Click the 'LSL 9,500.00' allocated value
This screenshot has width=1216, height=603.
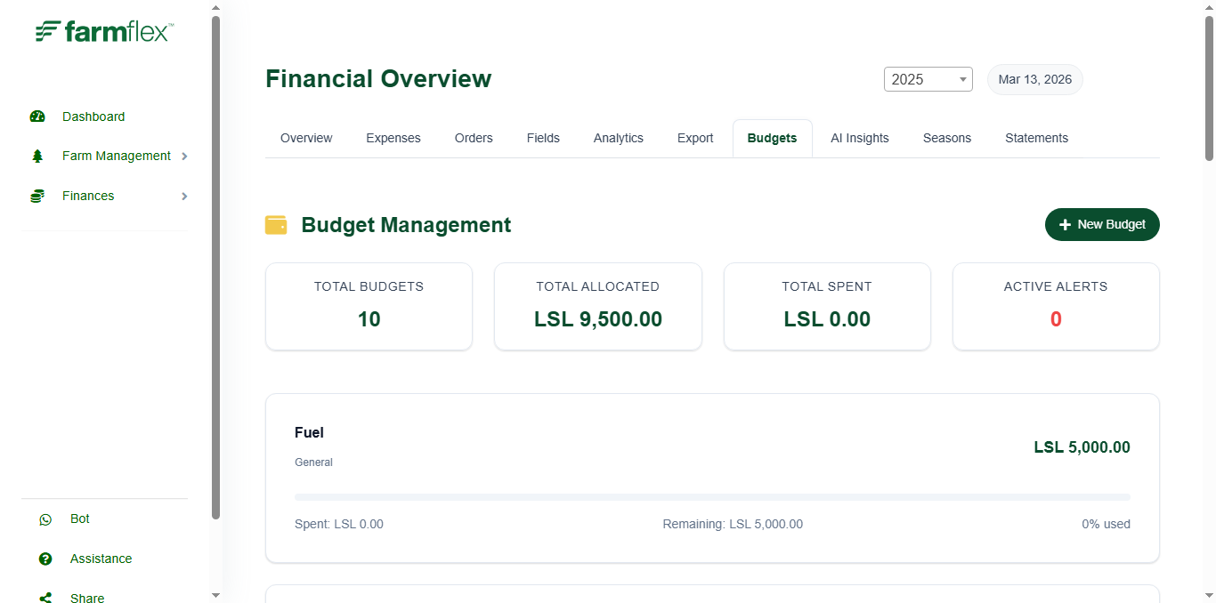click(598, 319)
